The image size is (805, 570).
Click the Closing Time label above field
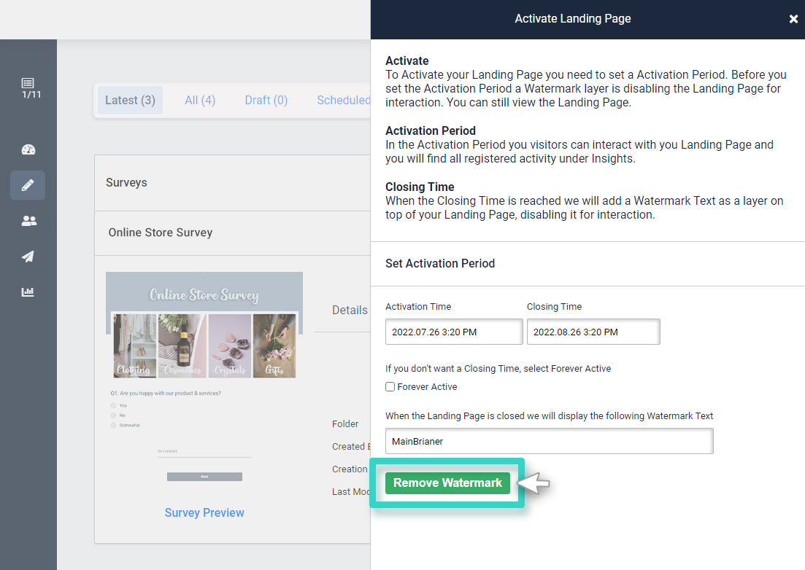point(555,307)
